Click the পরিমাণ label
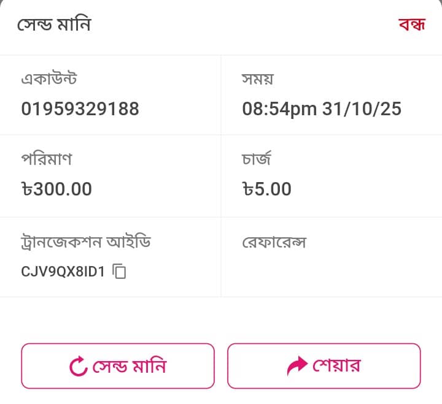This screenshot has height=404, width=442. 47,159
